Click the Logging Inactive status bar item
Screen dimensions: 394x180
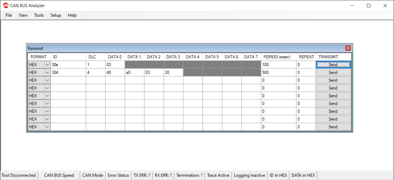tap(249, 175)
